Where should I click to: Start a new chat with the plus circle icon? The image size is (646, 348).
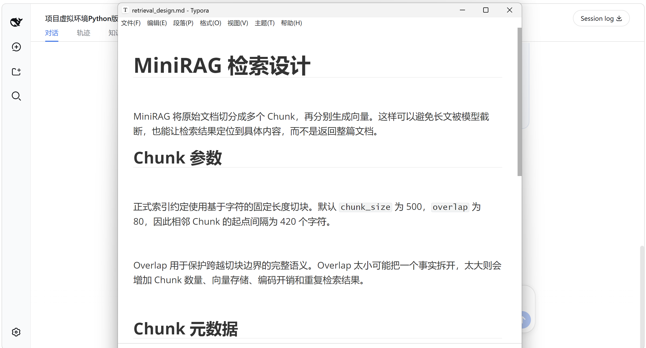[x=16, y=47]
